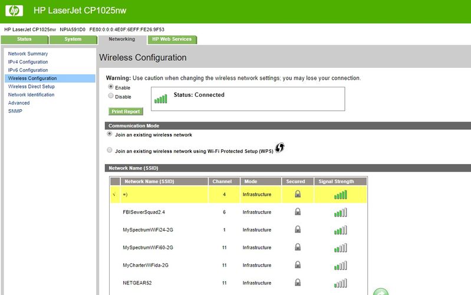Select the FBISewerSquad2.4 network name
Screen dimensions: 471x295
click(x=144, y=212)
